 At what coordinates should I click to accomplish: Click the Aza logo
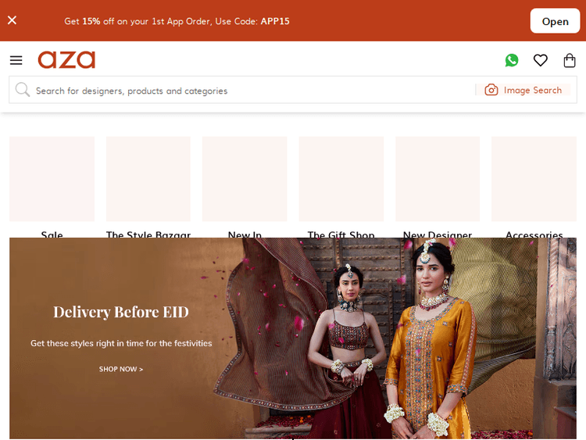pyautogui.click(x=66, y=60)
